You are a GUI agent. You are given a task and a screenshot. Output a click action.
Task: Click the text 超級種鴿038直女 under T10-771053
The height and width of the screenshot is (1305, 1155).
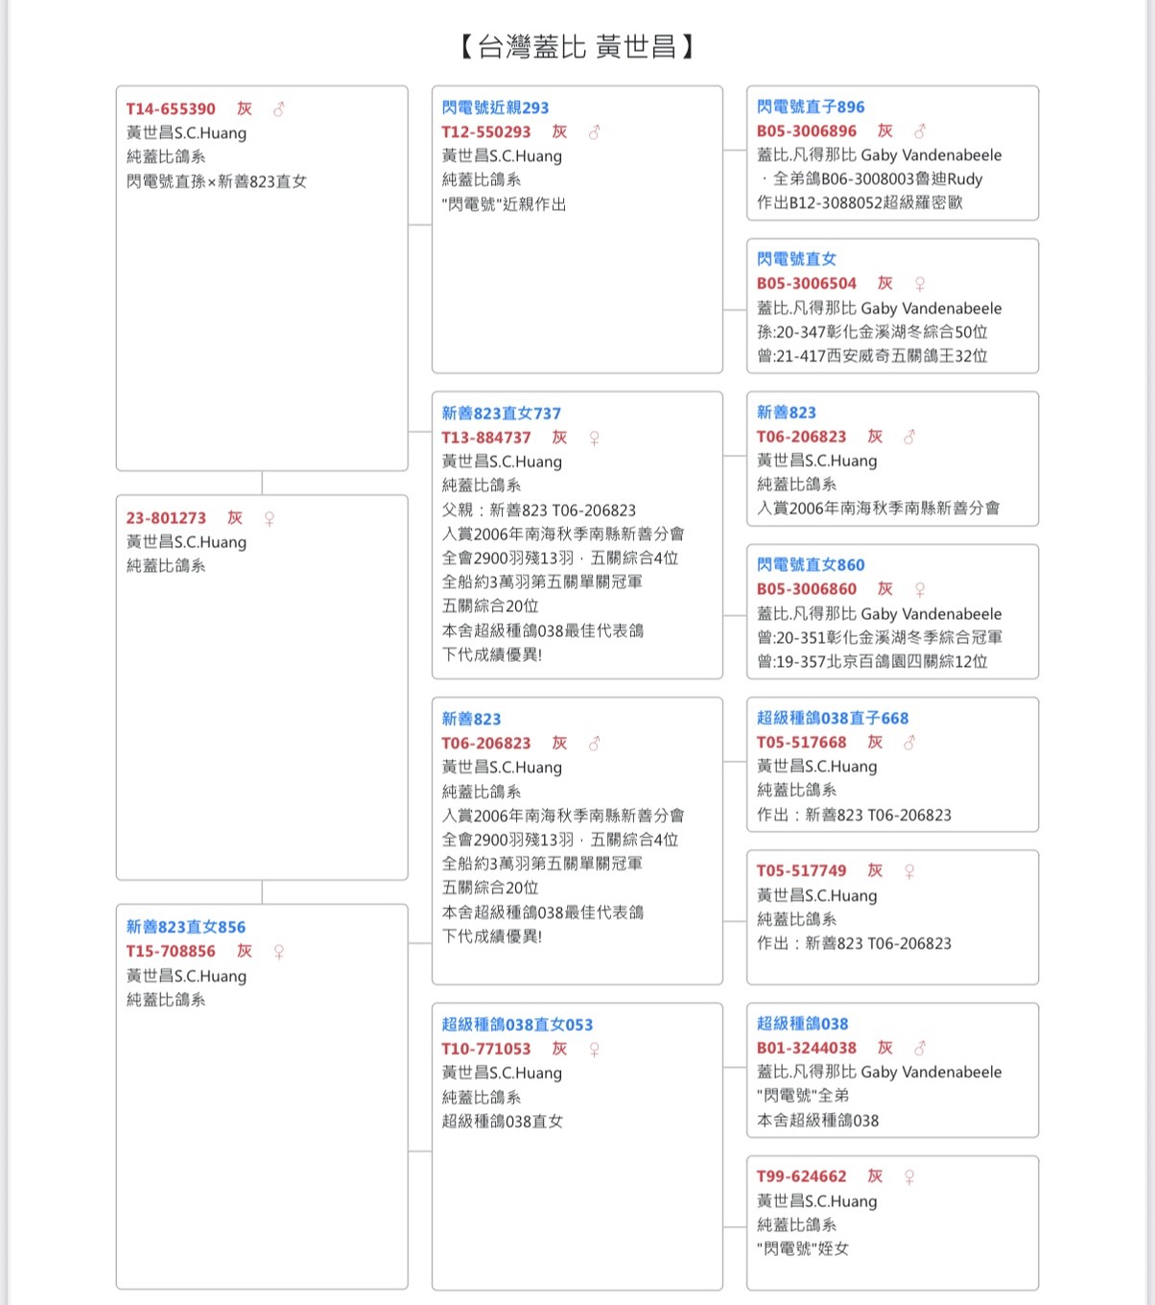(x=503, y=1122)
